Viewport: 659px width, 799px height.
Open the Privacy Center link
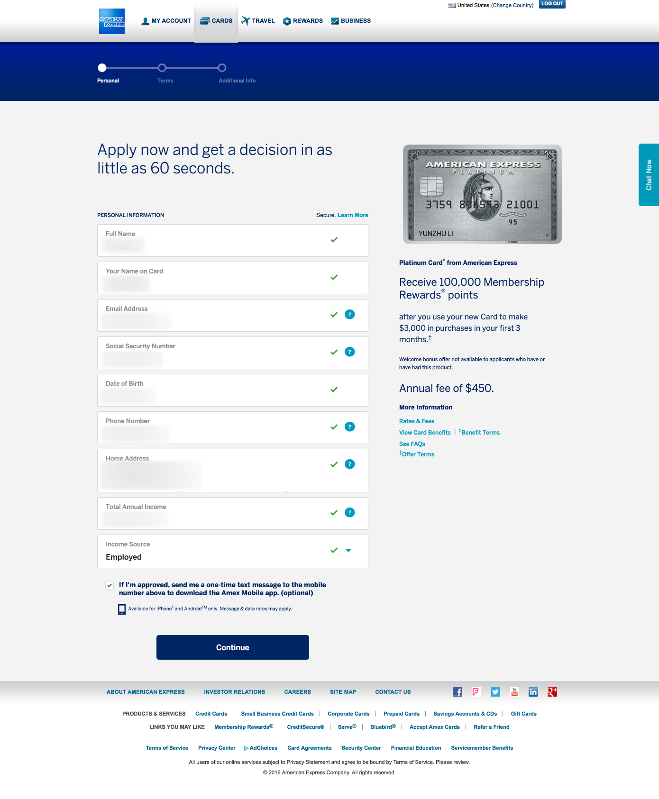217,748
